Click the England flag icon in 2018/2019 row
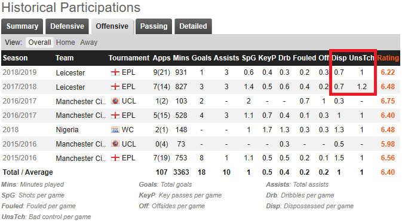The width and height of the screenshot is (402, 222). 115,72
